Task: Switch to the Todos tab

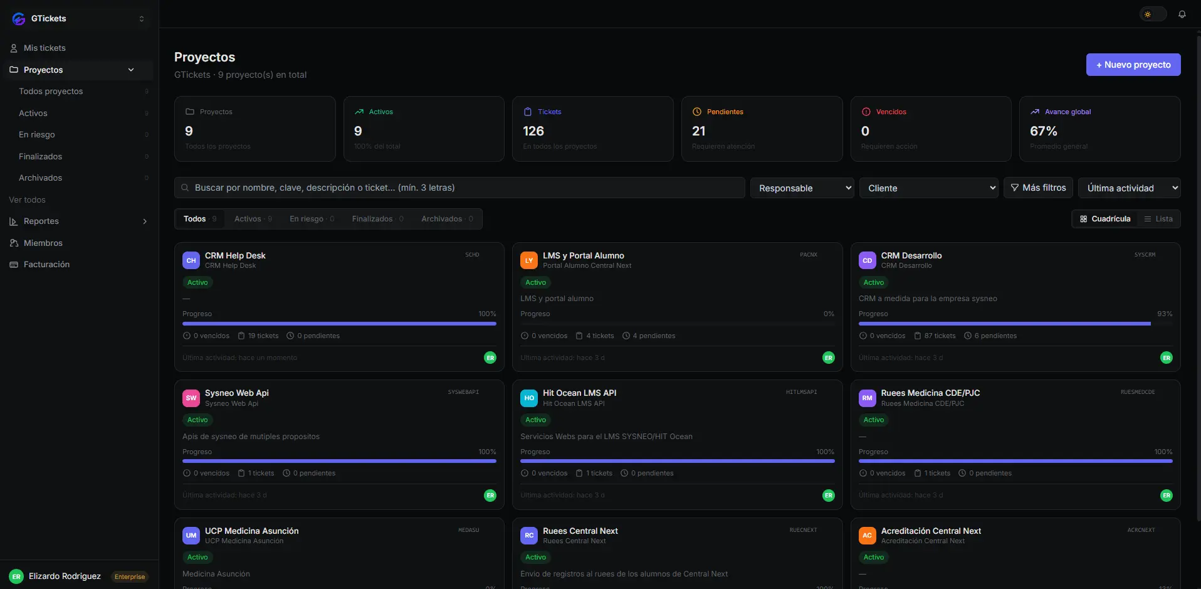Action: pyautogui.click(x=199, y=219)
